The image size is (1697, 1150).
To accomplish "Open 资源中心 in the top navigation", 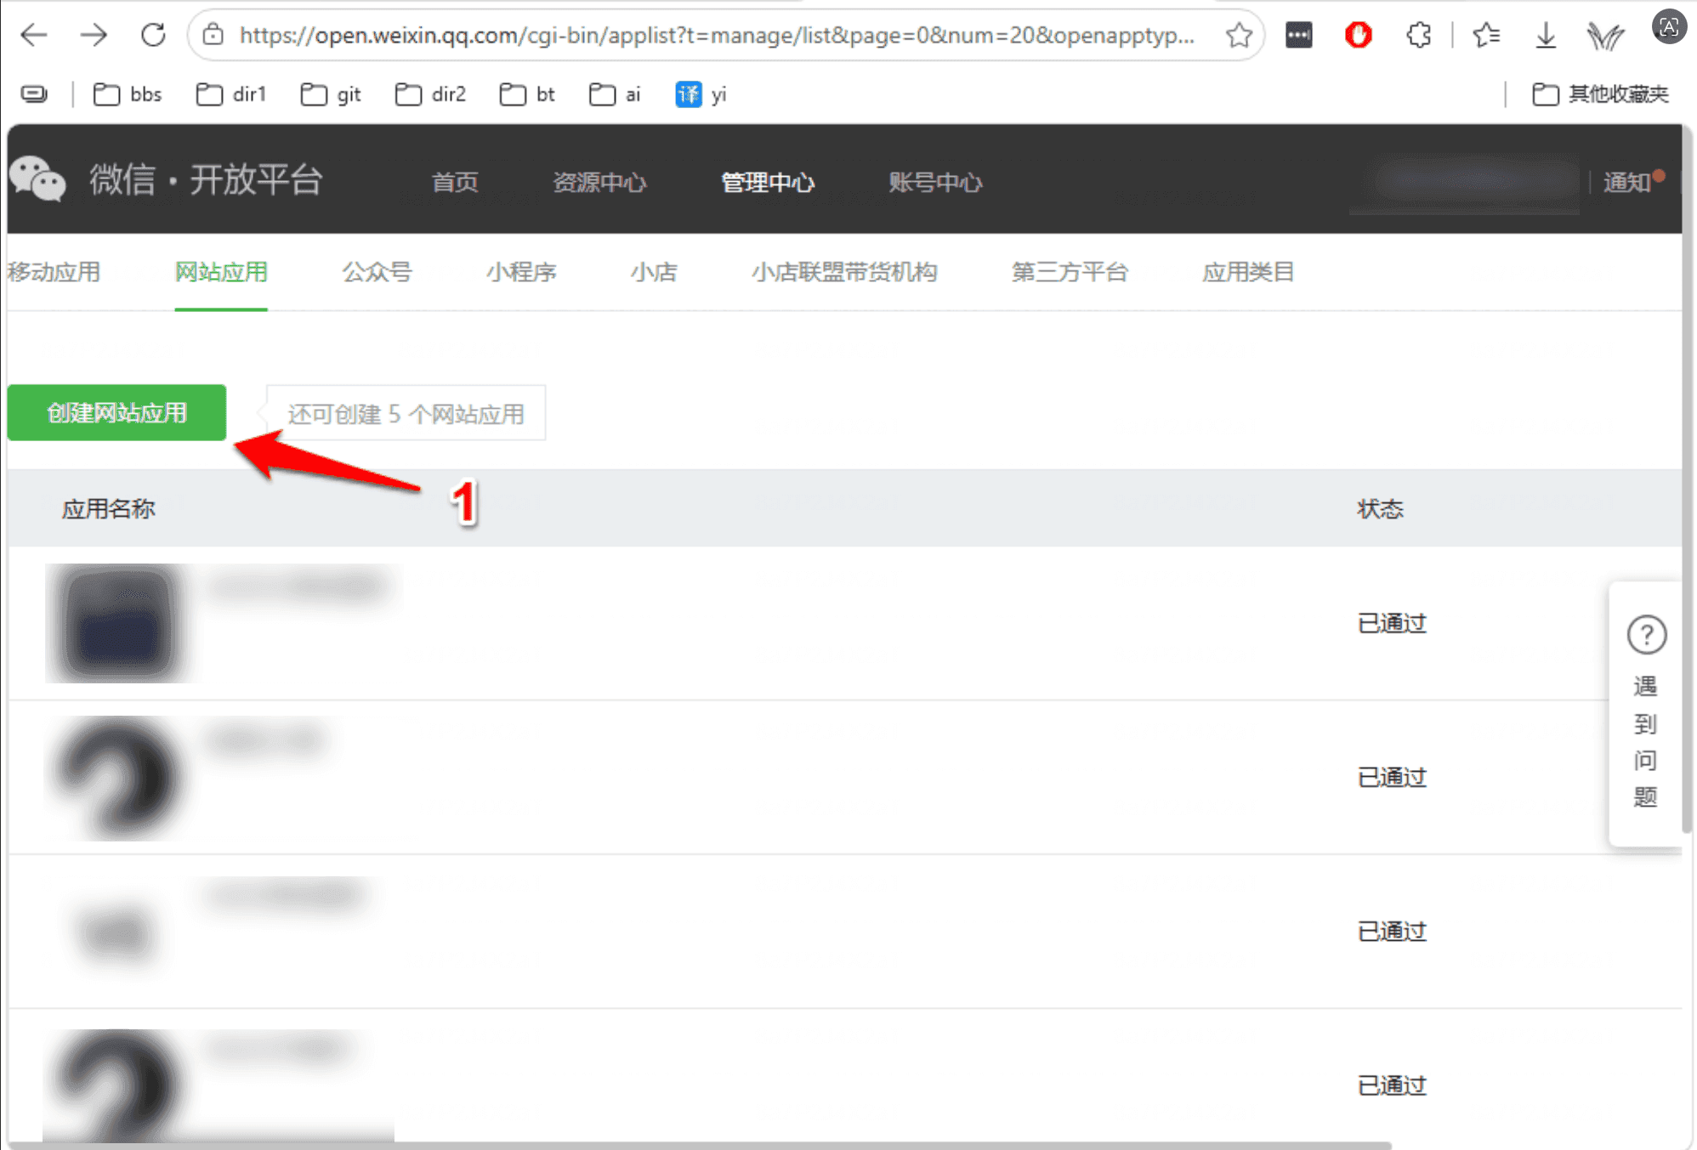I will click(x=599, y=182).
